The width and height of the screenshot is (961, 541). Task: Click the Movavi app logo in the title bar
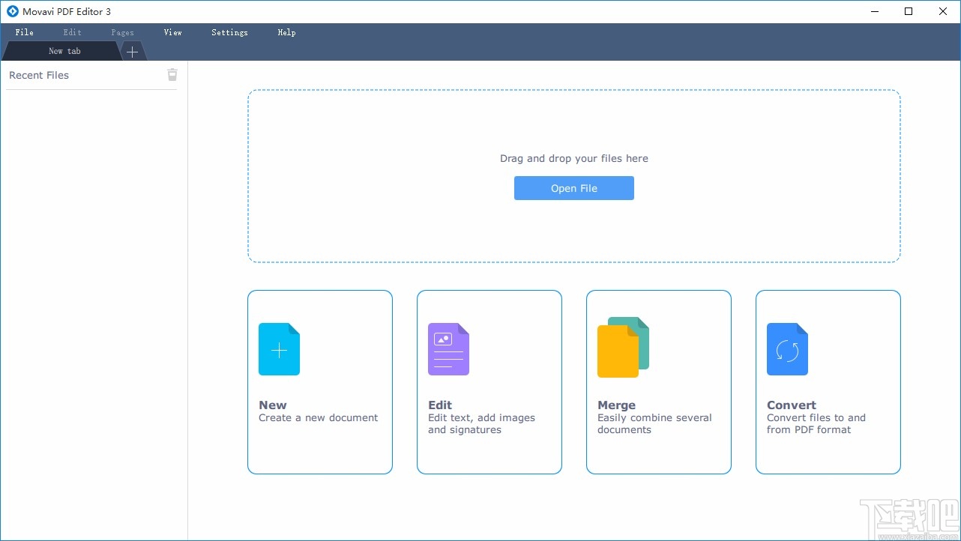point(12,11)
